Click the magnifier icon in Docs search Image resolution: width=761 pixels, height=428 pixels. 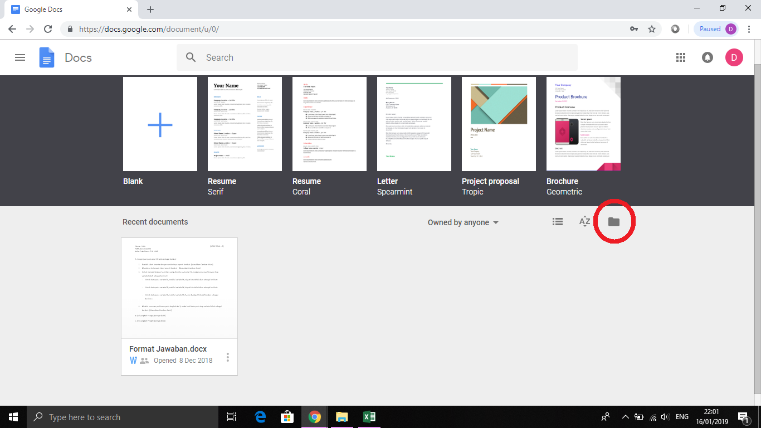[191, 57]
